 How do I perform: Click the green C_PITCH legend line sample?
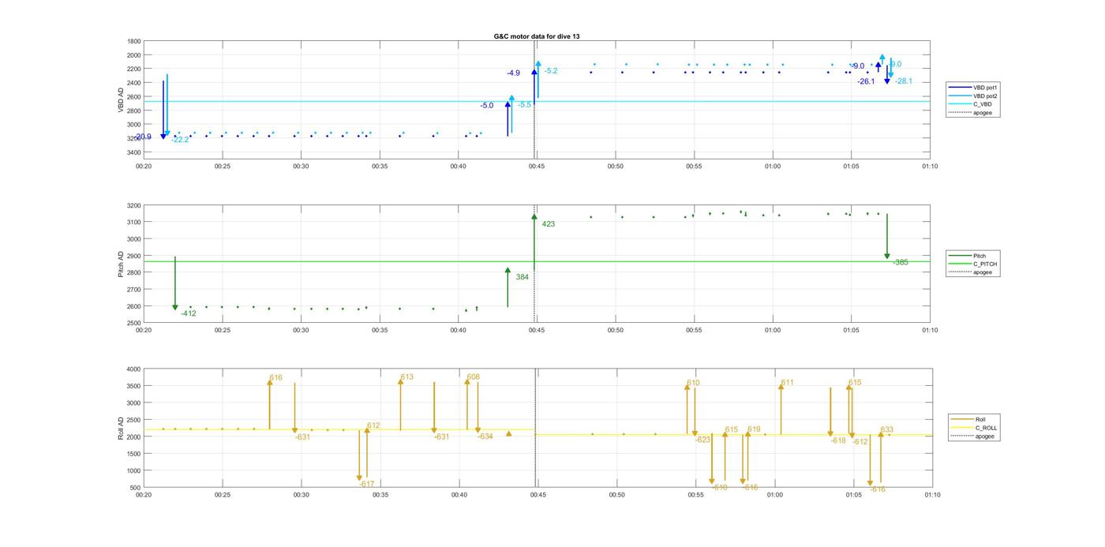[x=959, y=264]
